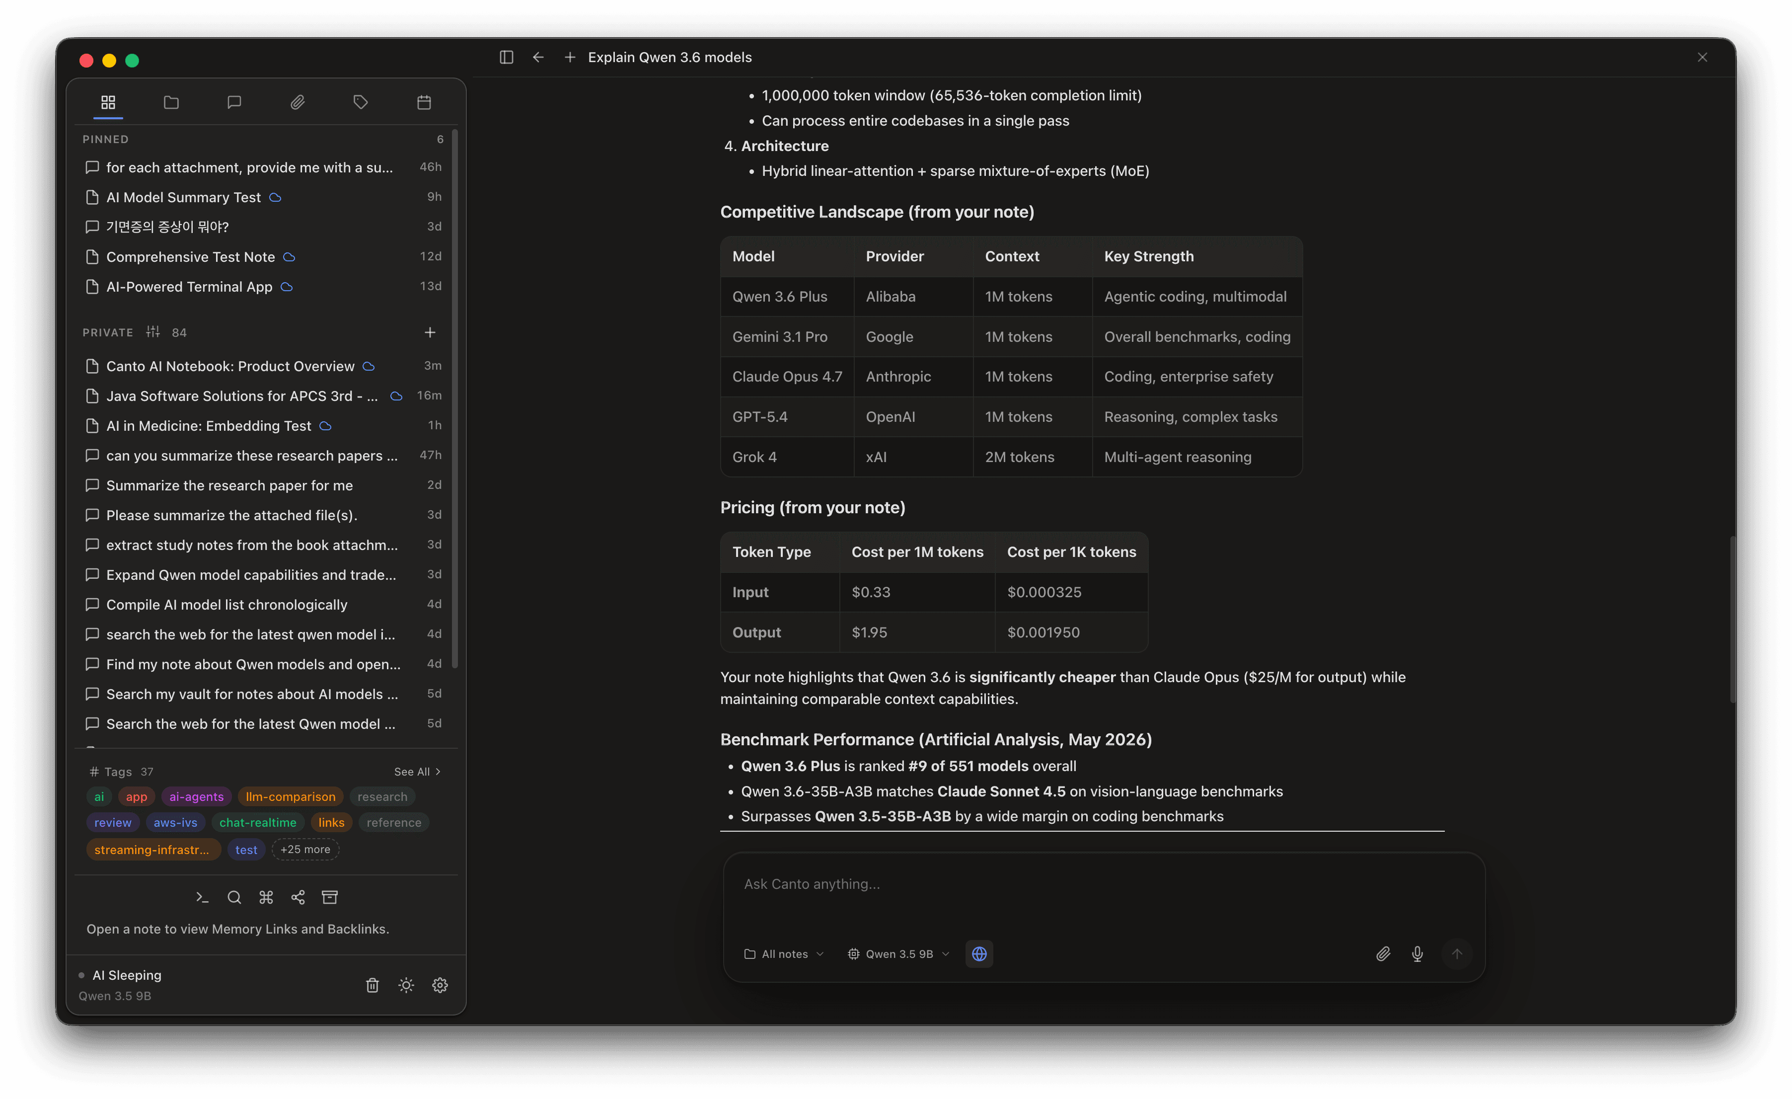Click the Grok 4 model cell
Screen dimensions: 1792x1099
[x=787, y=457]
